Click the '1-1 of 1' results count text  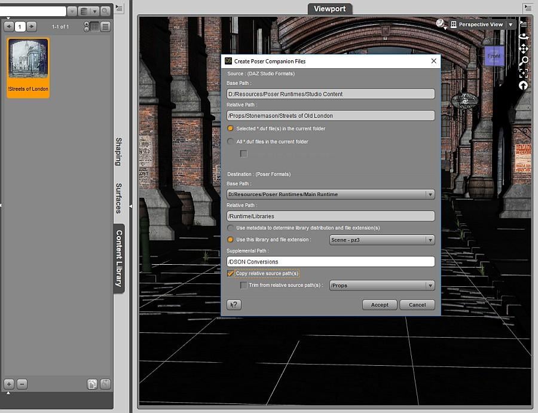pyautogui.click(x=60, y=26)
